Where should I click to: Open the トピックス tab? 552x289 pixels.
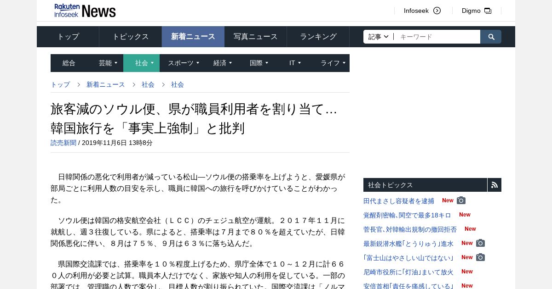coord(131,37)
